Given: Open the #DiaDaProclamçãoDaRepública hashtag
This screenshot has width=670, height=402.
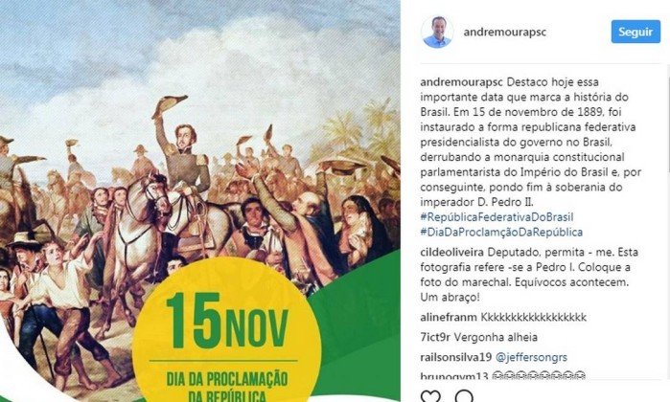Looking at the screenshot, I should [501, 233].
